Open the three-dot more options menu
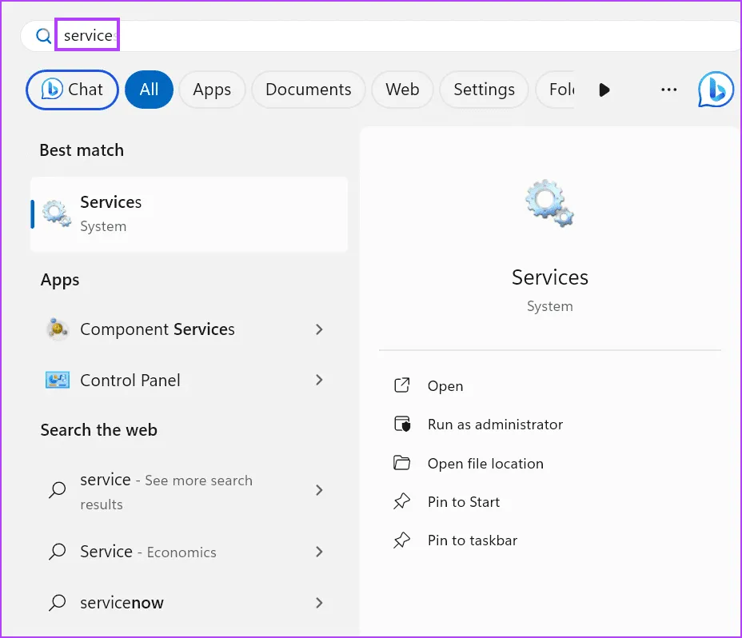The width and height of the screenshot is (742, 638). [668, 90]
